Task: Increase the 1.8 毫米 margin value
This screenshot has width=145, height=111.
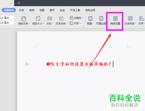Action: click(14, 22)
